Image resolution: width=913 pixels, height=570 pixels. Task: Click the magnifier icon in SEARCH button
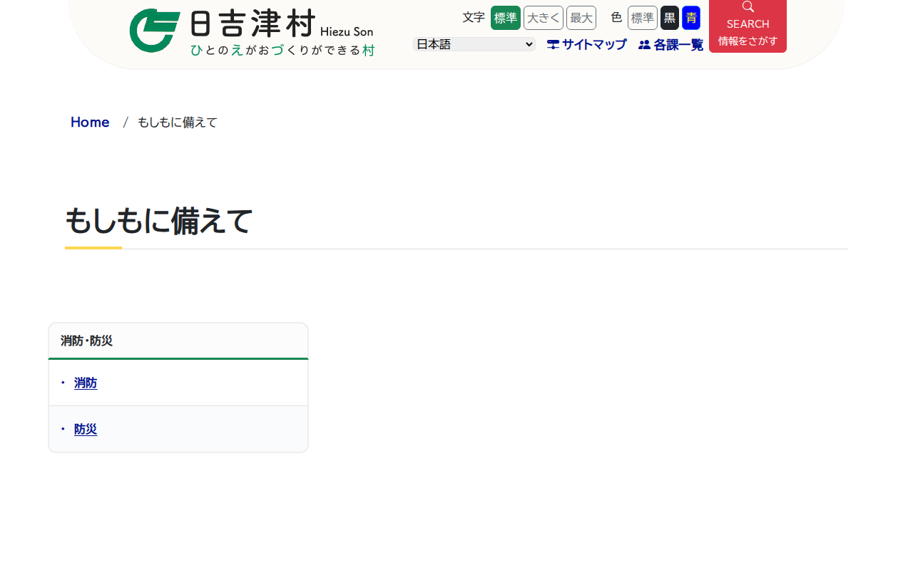[748, 6]
